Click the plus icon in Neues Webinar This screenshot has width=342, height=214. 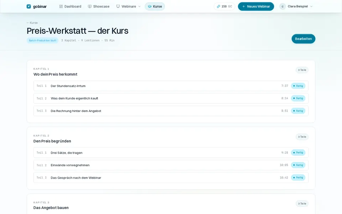(244, 6)
